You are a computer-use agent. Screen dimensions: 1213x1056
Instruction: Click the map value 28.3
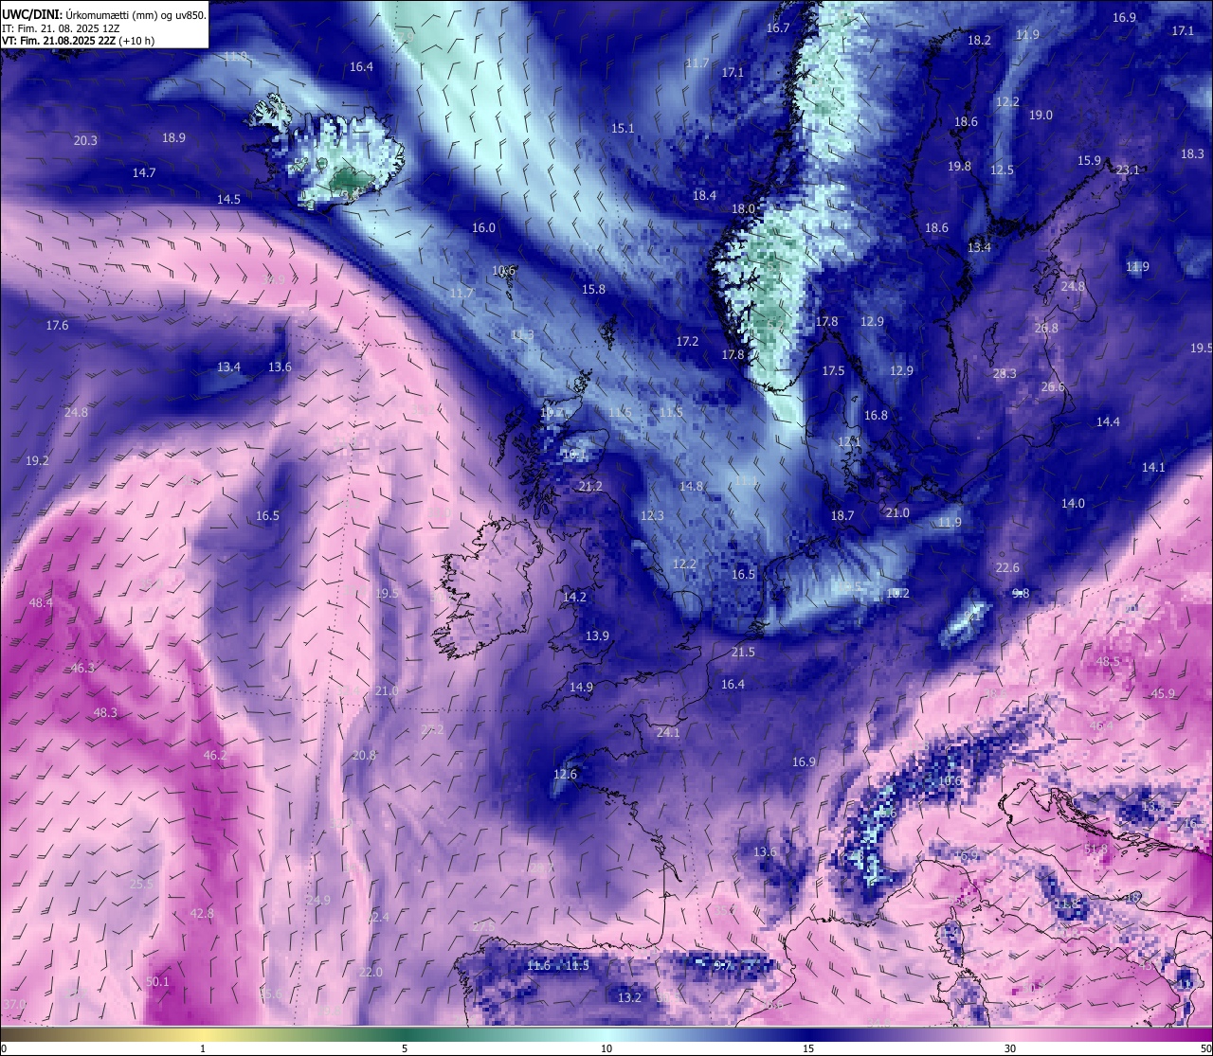pos(1005,373)
